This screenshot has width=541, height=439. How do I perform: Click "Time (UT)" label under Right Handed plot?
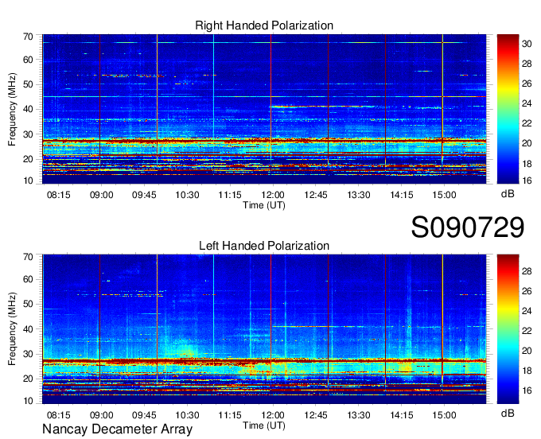tap(264, 205)
